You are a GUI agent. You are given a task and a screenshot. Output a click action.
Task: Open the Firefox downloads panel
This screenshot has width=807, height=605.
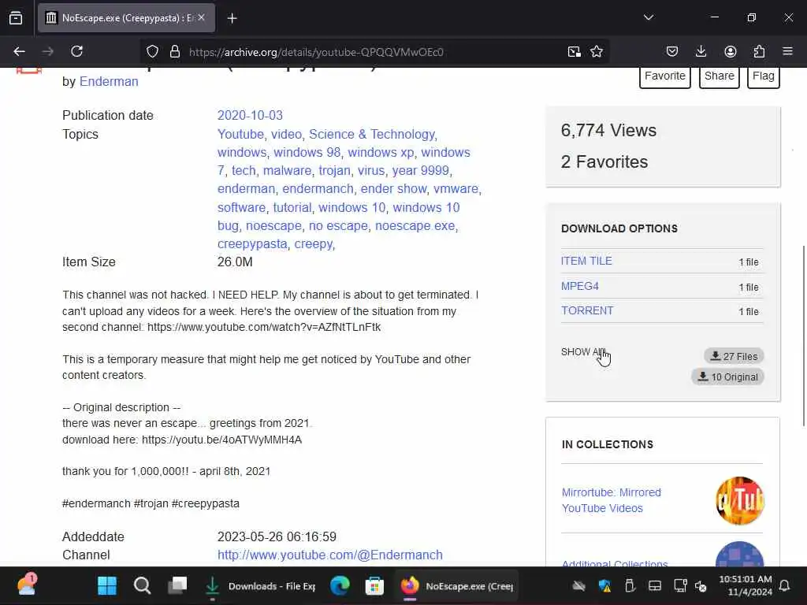pyautogui.click(x=701, y=51)
